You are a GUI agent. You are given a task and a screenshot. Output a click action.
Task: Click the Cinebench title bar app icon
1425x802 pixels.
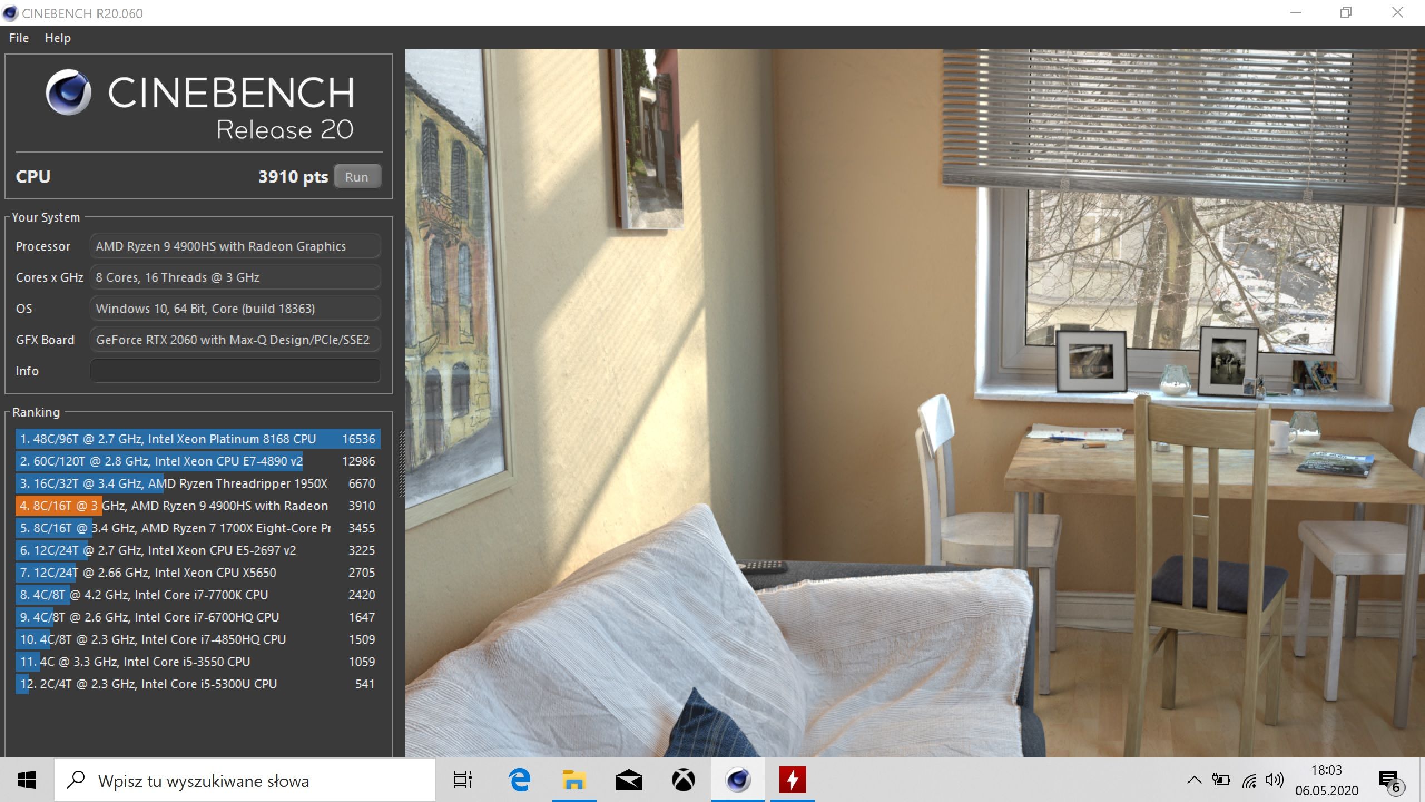[x=10, y=13]
